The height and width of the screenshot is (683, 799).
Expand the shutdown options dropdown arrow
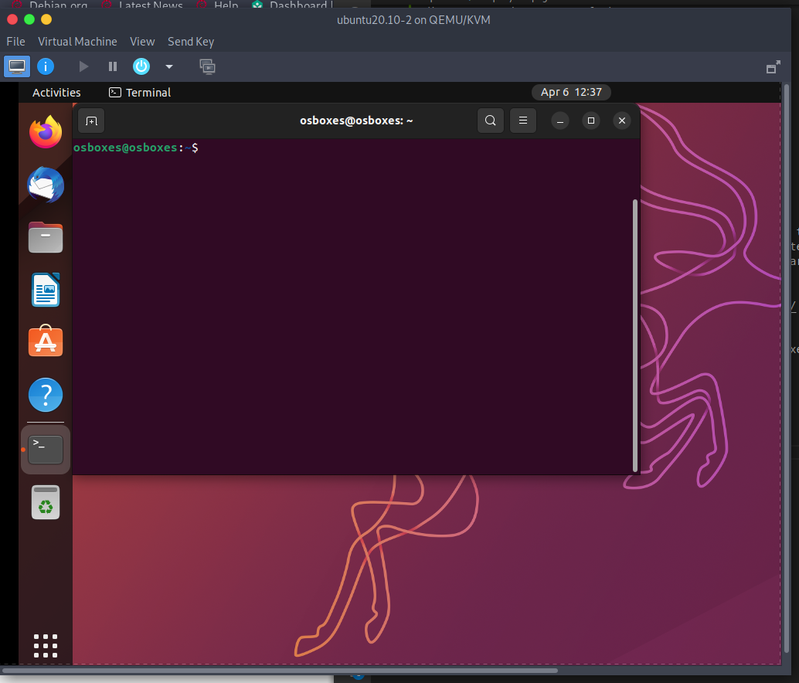coord(169,66)
